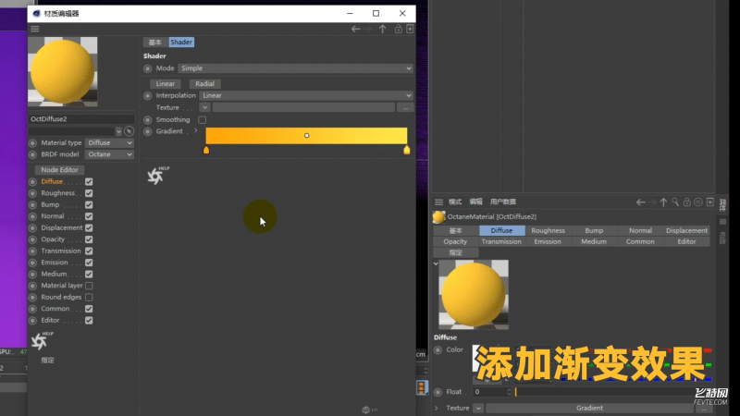
Task: Open the Shader tab in Material Editor
Action: pos(181,43)
